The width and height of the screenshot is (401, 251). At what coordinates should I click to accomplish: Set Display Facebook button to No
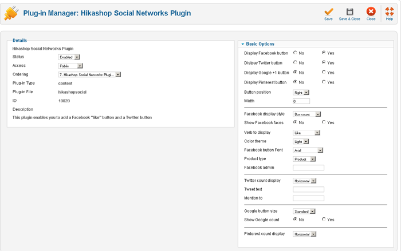(295, 53)
